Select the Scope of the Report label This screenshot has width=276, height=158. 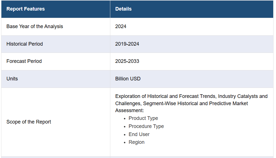[29, 122]
